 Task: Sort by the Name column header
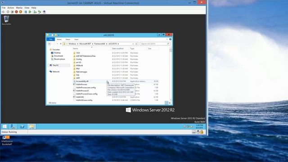point(92,49)
